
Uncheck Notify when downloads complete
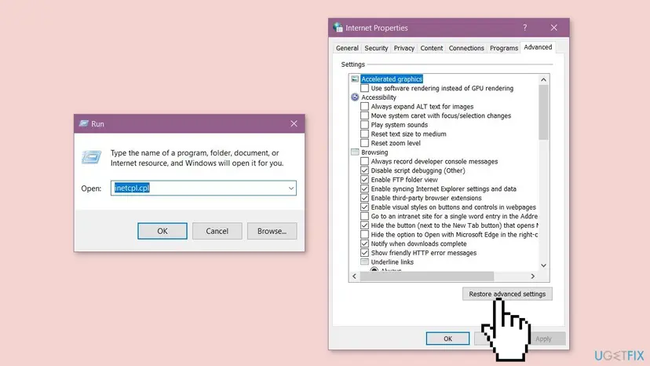point(364,243)
